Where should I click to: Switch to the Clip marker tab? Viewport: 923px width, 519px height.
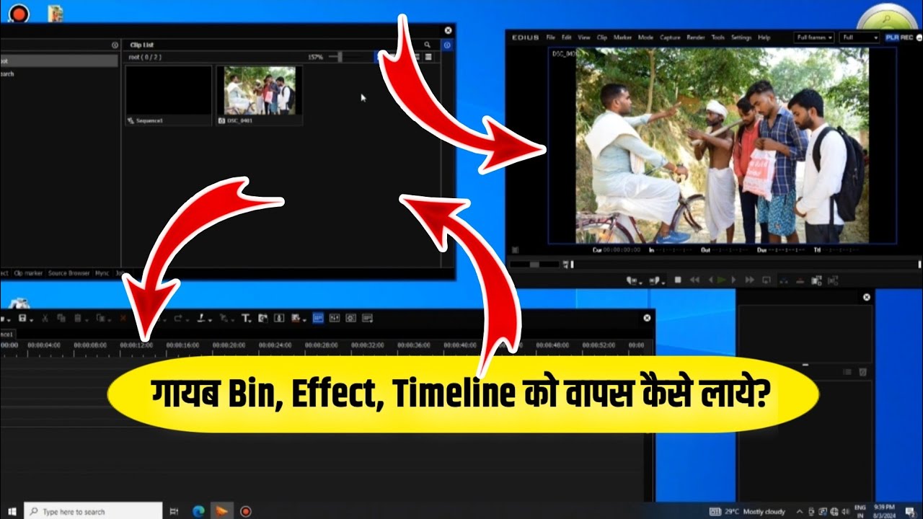pyautogui.click(x=28, y=273)
